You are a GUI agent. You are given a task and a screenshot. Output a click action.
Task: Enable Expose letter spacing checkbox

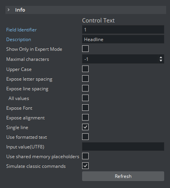[85, 79]
